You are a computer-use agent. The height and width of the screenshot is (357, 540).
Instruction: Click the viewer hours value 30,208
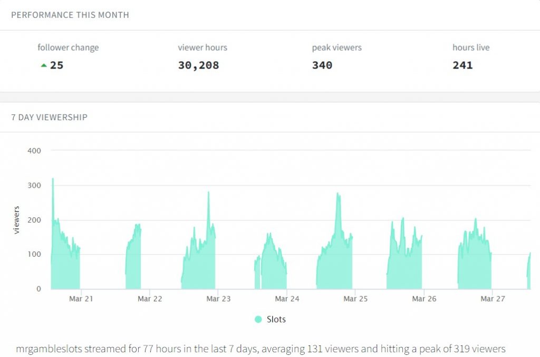[x=198, y=65]
